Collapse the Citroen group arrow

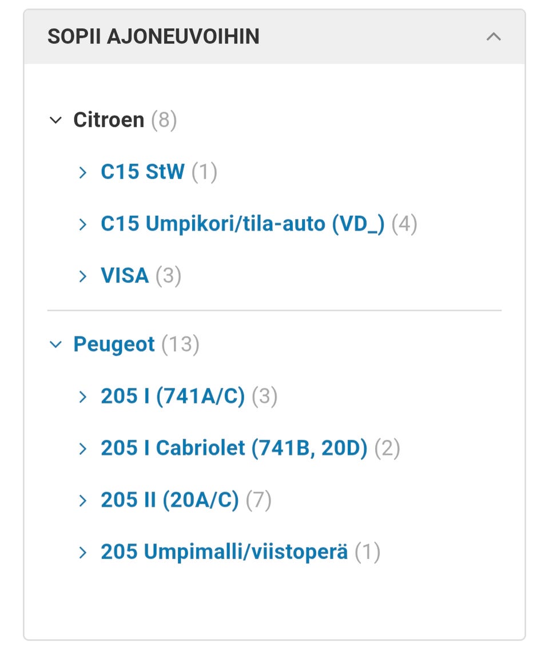tap(55, 120)
